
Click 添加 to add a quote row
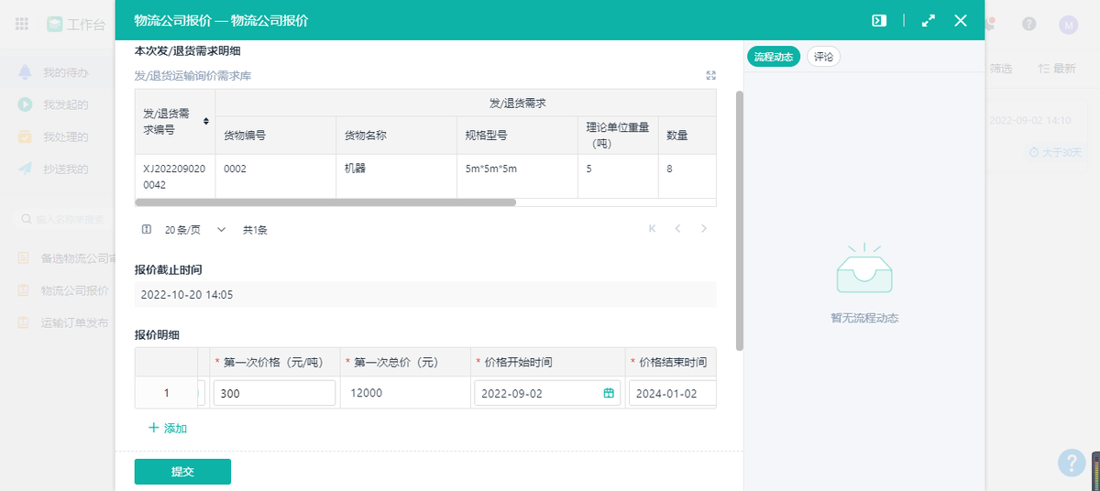click(168, 428)
